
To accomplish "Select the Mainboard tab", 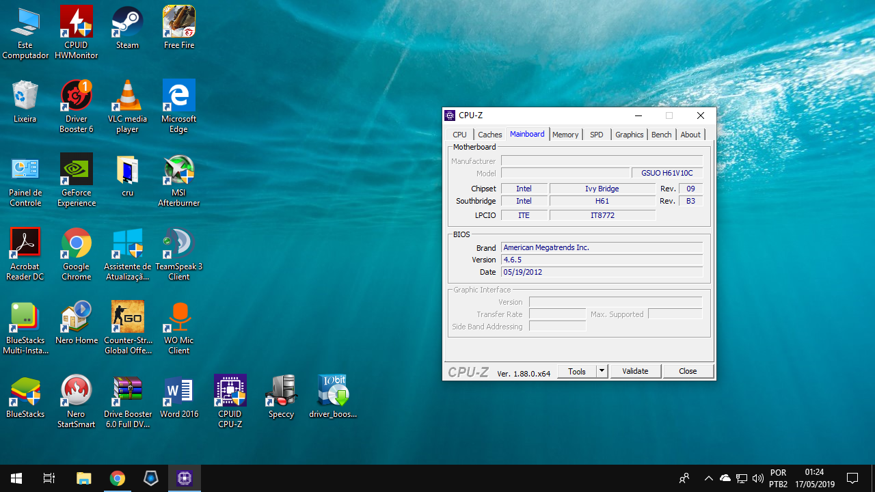I will coord(527,134).
